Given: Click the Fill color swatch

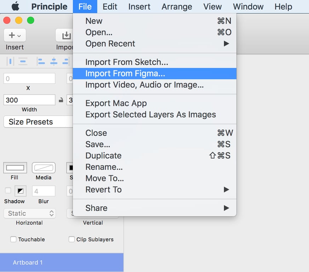Looking at the screenshot, I should coord(15,168).
